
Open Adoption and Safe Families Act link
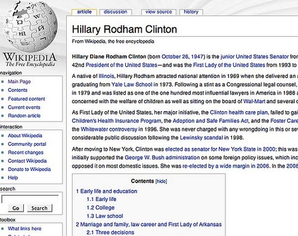(x=210, y=121)
